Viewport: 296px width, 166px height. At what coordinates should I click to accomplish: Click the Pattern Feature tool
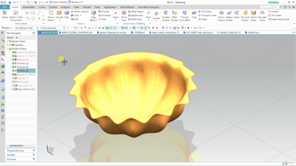pos(80,12)
